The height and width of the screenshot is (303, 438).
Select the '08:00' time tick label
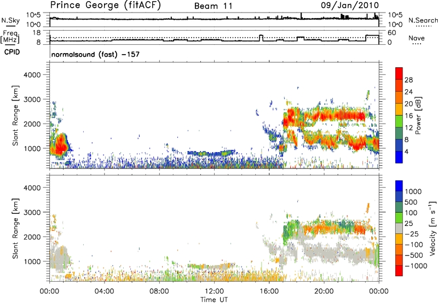pos(159,292)
